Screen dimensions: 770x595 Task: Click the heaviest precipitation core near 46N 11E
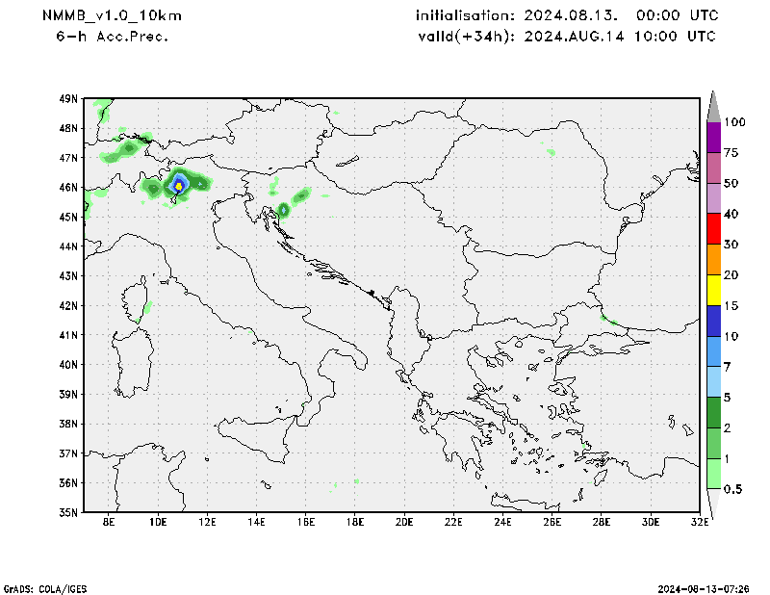(x=178, y=186)
